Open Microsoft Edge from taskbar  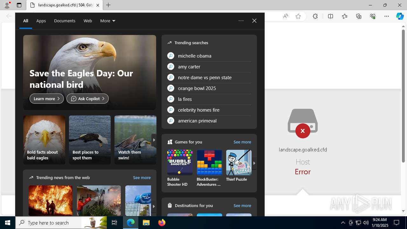(x=131, y=223)
